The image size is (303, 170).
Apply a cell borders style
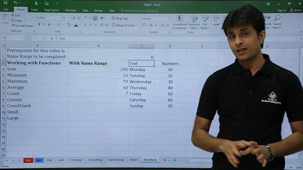click(x=59, y=25)
